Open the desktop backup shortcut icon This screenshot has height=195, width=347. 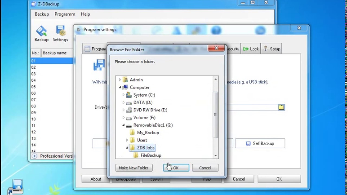16,187
